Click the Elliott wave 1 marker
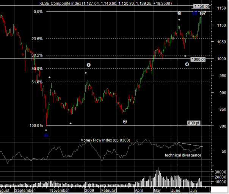This screenshot has width=229, height=194. click(88, 65)
